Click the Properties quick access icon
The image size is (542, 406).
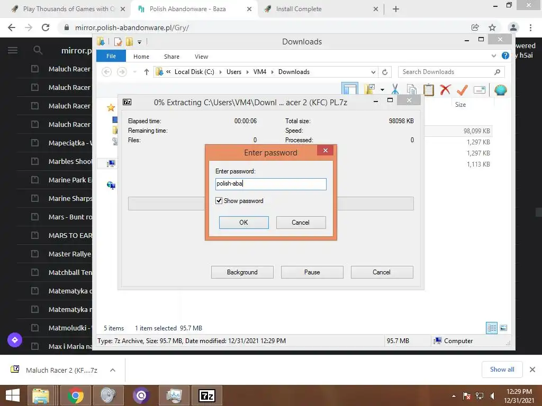click(118, 42)
